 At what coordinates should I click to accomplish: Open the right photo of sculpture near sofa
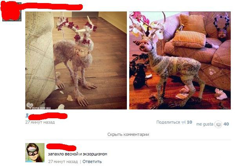(x=180, y=60)
